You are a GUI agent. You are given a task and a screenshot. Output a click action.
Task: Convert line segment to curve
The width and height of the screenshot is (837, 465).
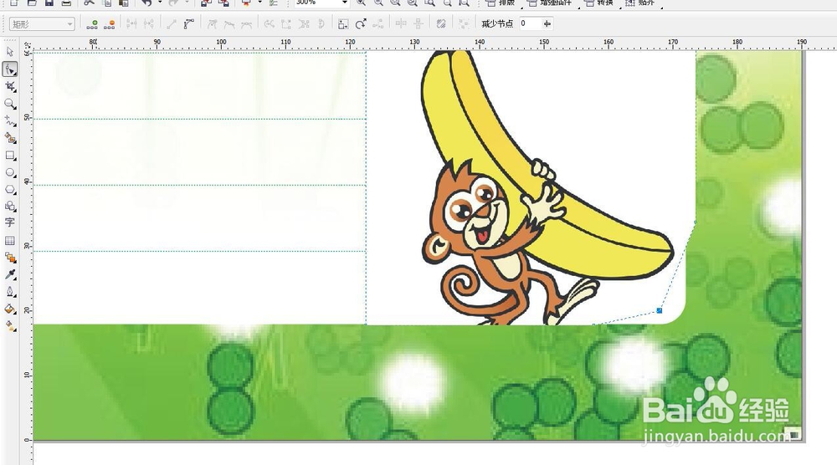click(x=188, y=24)
